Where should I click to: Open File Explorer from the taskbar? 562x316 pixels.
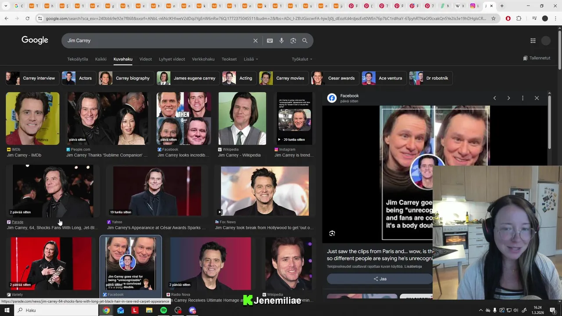click(x=149, y=310)
